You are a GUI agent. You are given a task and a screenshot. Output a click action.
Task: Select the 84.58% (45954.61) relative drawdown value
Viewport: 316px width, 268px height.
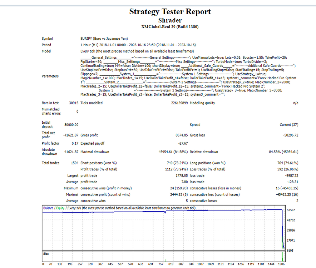(x=283, y=152)
